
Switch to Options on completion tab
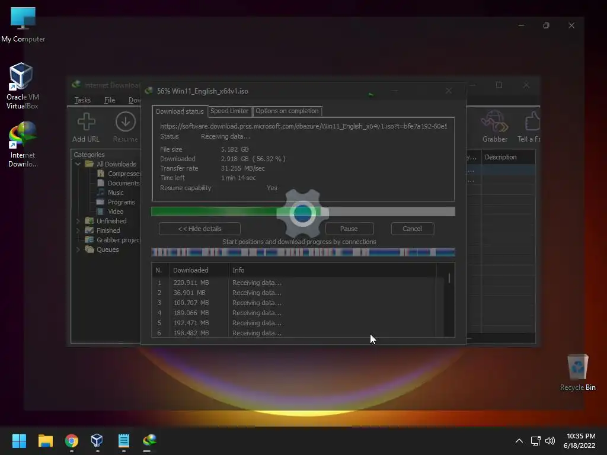click(287, 111)
